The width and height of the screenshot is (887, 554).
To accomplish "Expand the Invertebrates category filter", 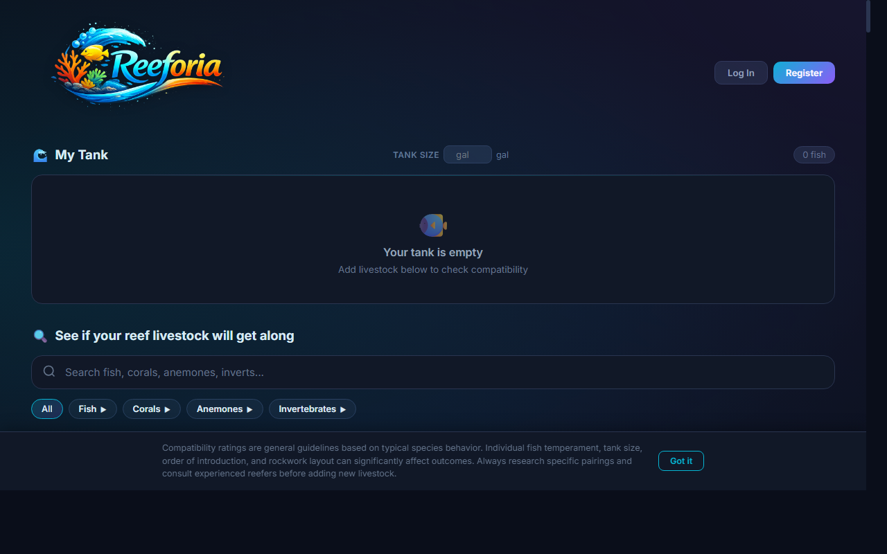I will pyautogui.click(x=313, y=409).
